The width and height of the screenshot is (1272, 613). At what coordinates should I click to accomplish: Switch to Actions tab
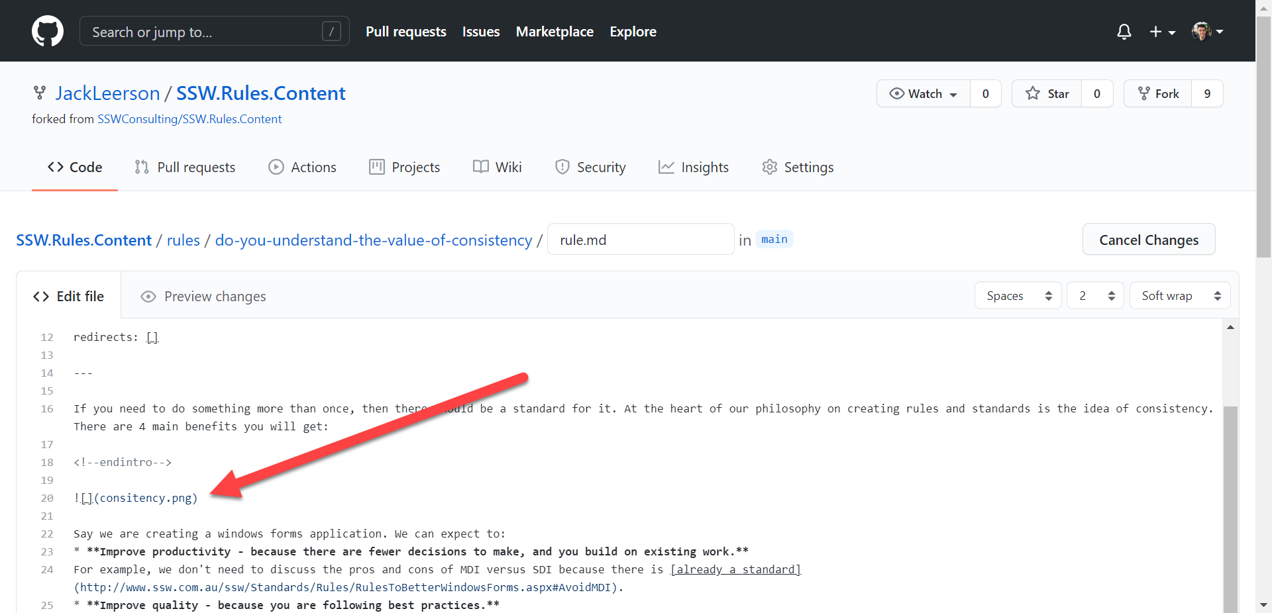[x=302, y=167]
